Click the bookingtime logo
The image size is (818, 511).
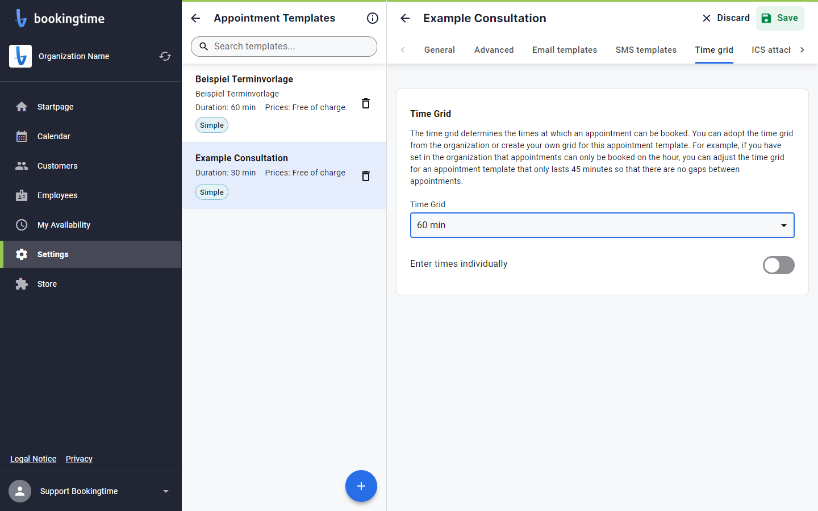[x=60, y=18]
